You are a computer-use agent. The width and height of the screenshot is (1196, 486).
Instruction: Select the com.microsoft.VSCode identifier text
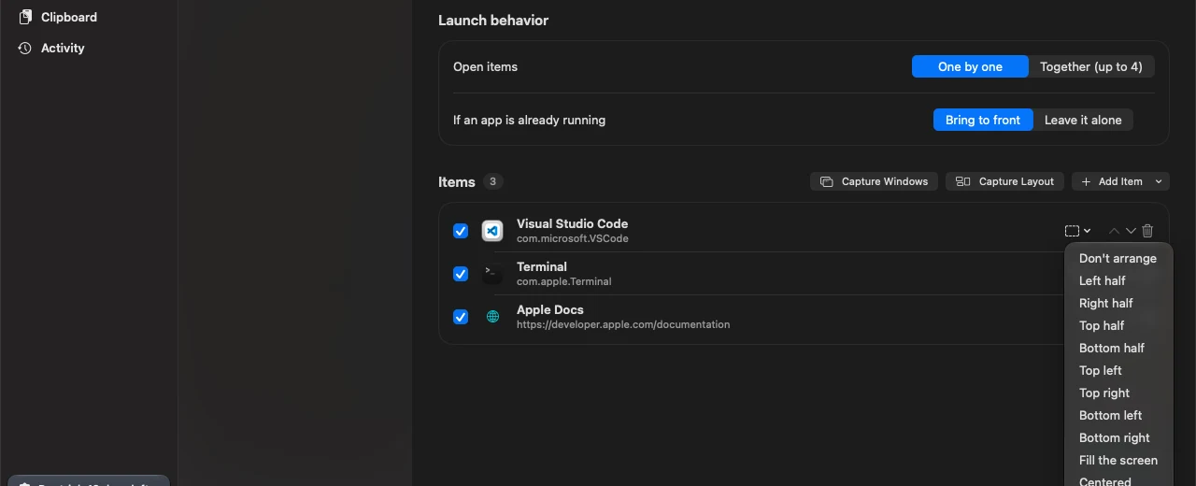pos(573,238)
